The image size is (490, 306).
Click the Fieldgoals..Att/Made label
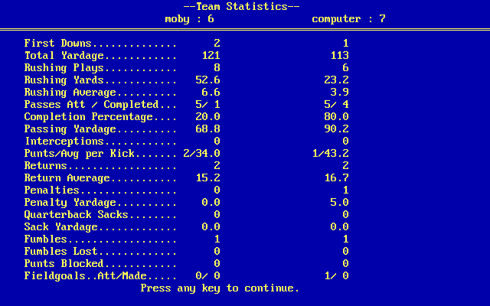(85, 275)
